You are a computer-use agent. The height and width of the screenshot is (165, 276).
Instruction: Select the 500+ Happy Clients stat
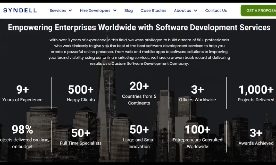81,93
